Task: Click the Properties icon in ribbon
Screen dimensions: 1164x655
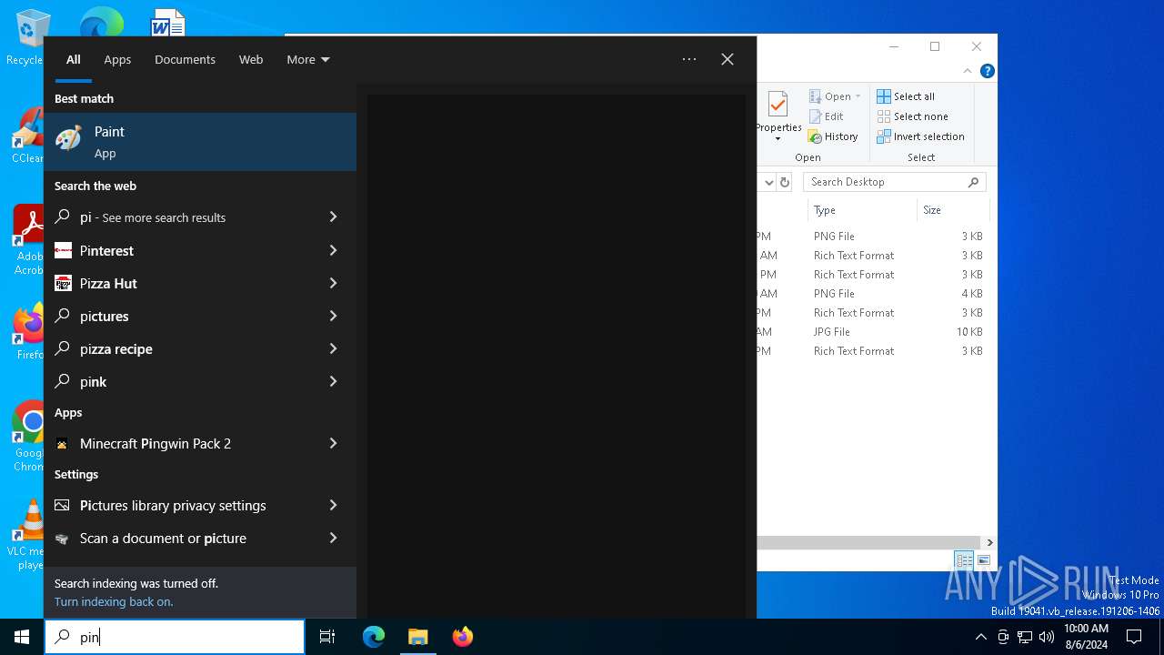Action: 778,107
